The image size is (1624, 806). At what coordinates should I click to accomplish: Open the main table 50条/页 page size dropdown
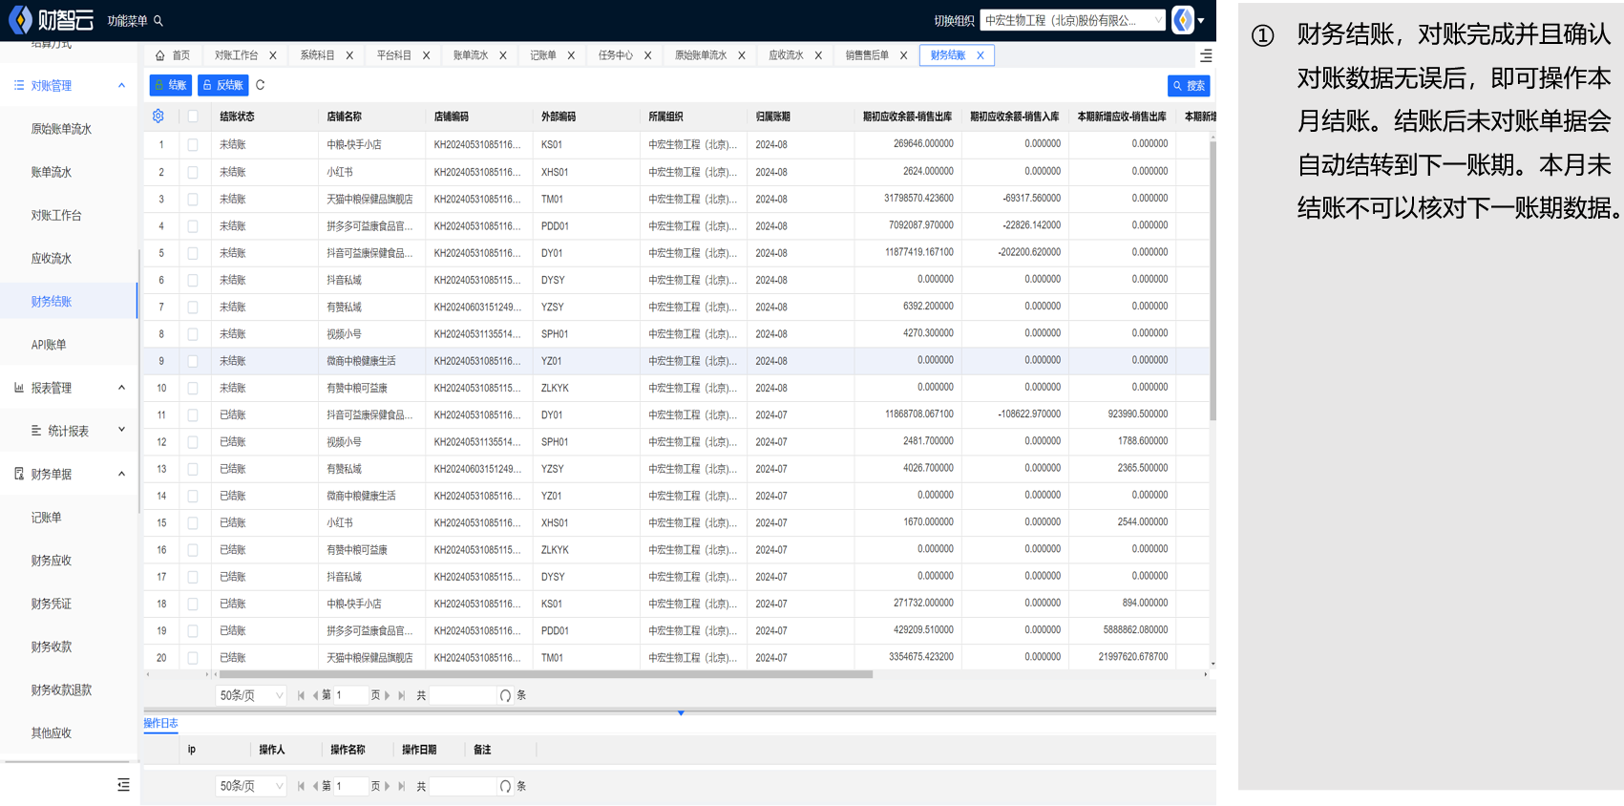[251, 695]
